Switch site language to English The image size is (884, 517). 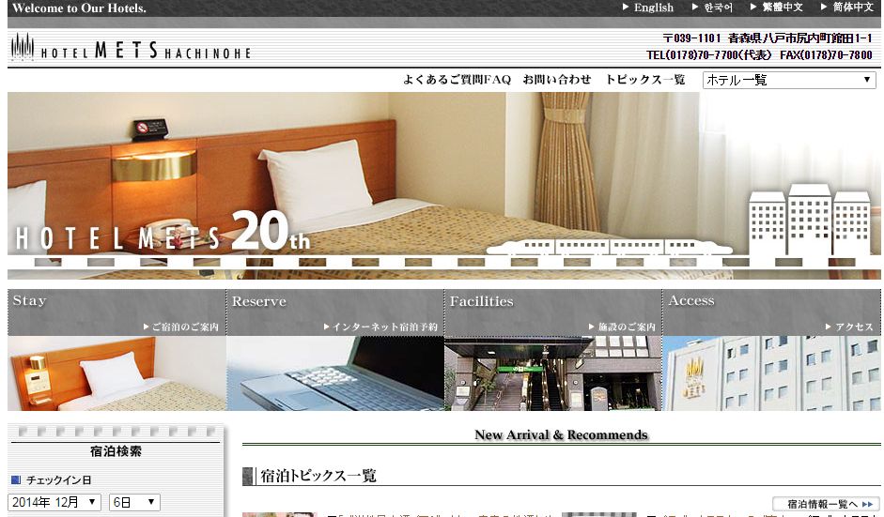[x=648, y=8]
